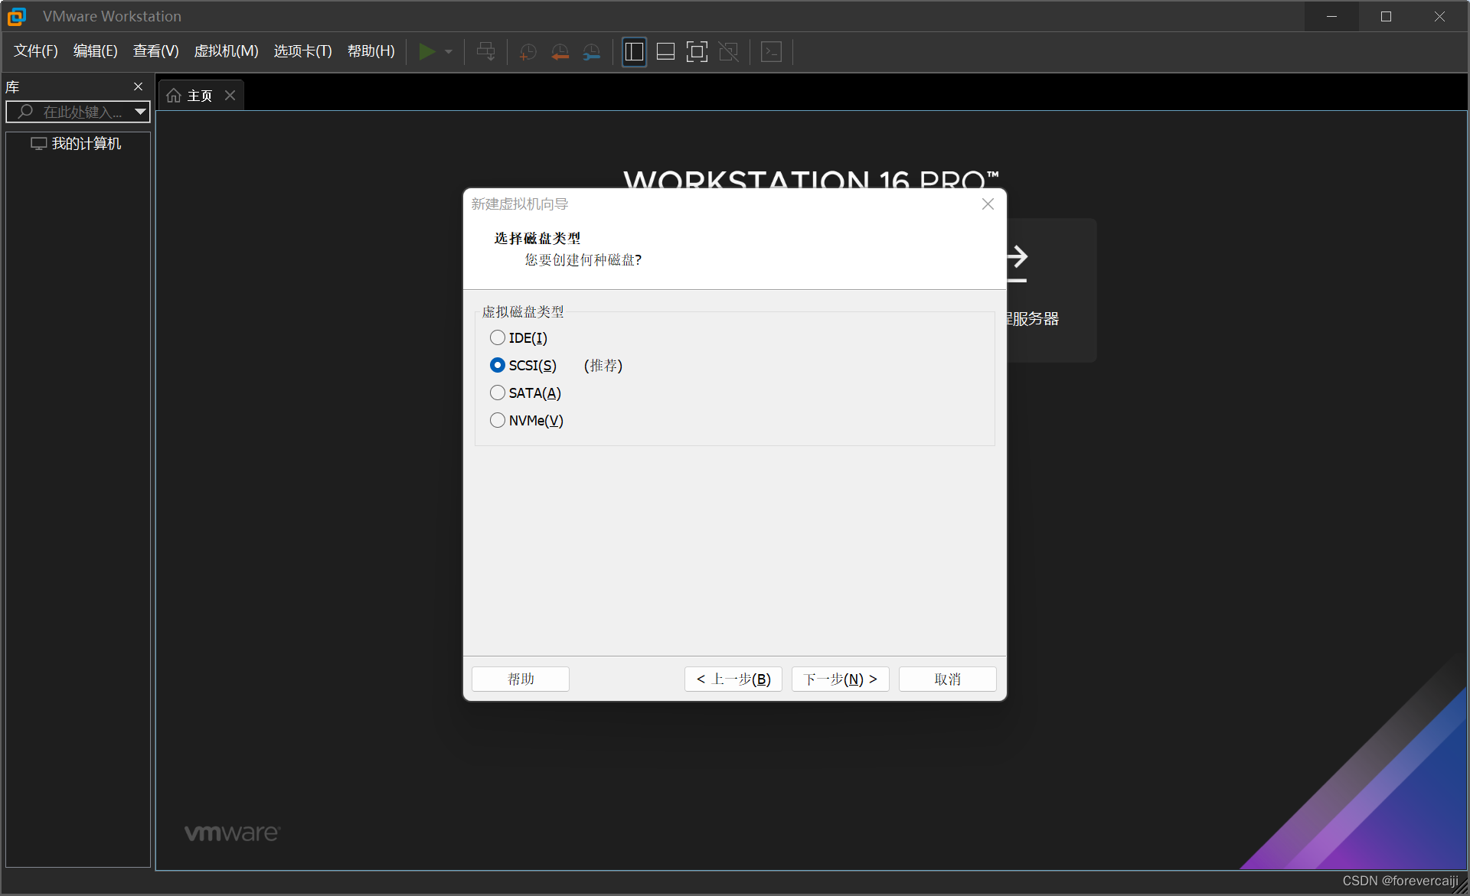Open the snapshot manager wrench icon
This screenshot has height=896, width=1470.
[592, 52]
